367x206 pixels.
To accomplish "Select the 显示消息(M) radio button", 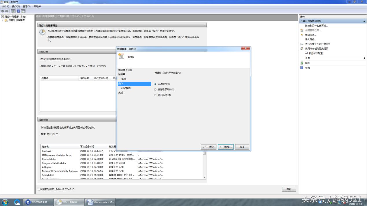I will pos(155,95).
